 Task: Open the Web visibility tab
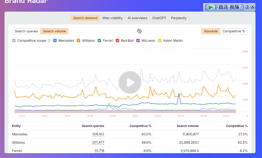click(x=113, y=18)
